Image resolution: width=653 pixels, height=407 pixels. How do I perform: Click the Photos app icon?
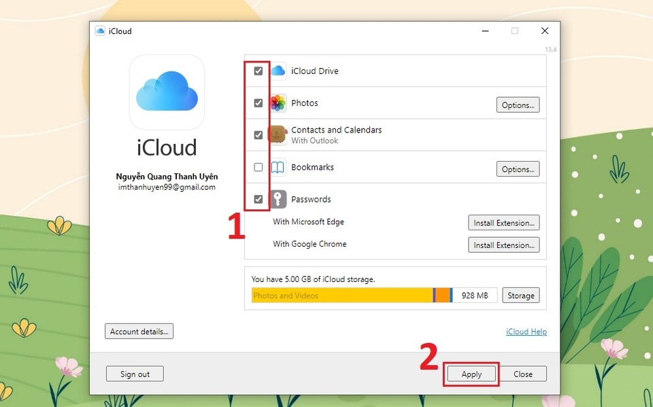278,103
